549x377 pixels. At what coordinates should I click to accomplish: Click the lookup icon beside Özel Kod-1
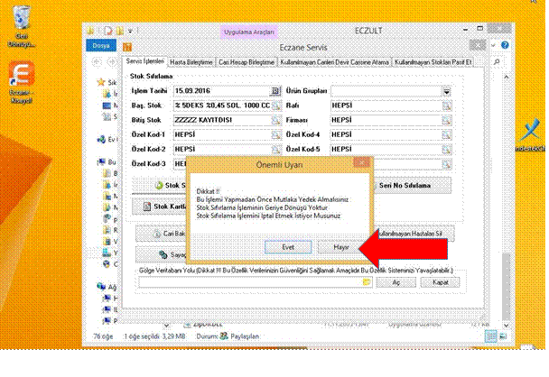pyautogui.click(x=275, y=133)
